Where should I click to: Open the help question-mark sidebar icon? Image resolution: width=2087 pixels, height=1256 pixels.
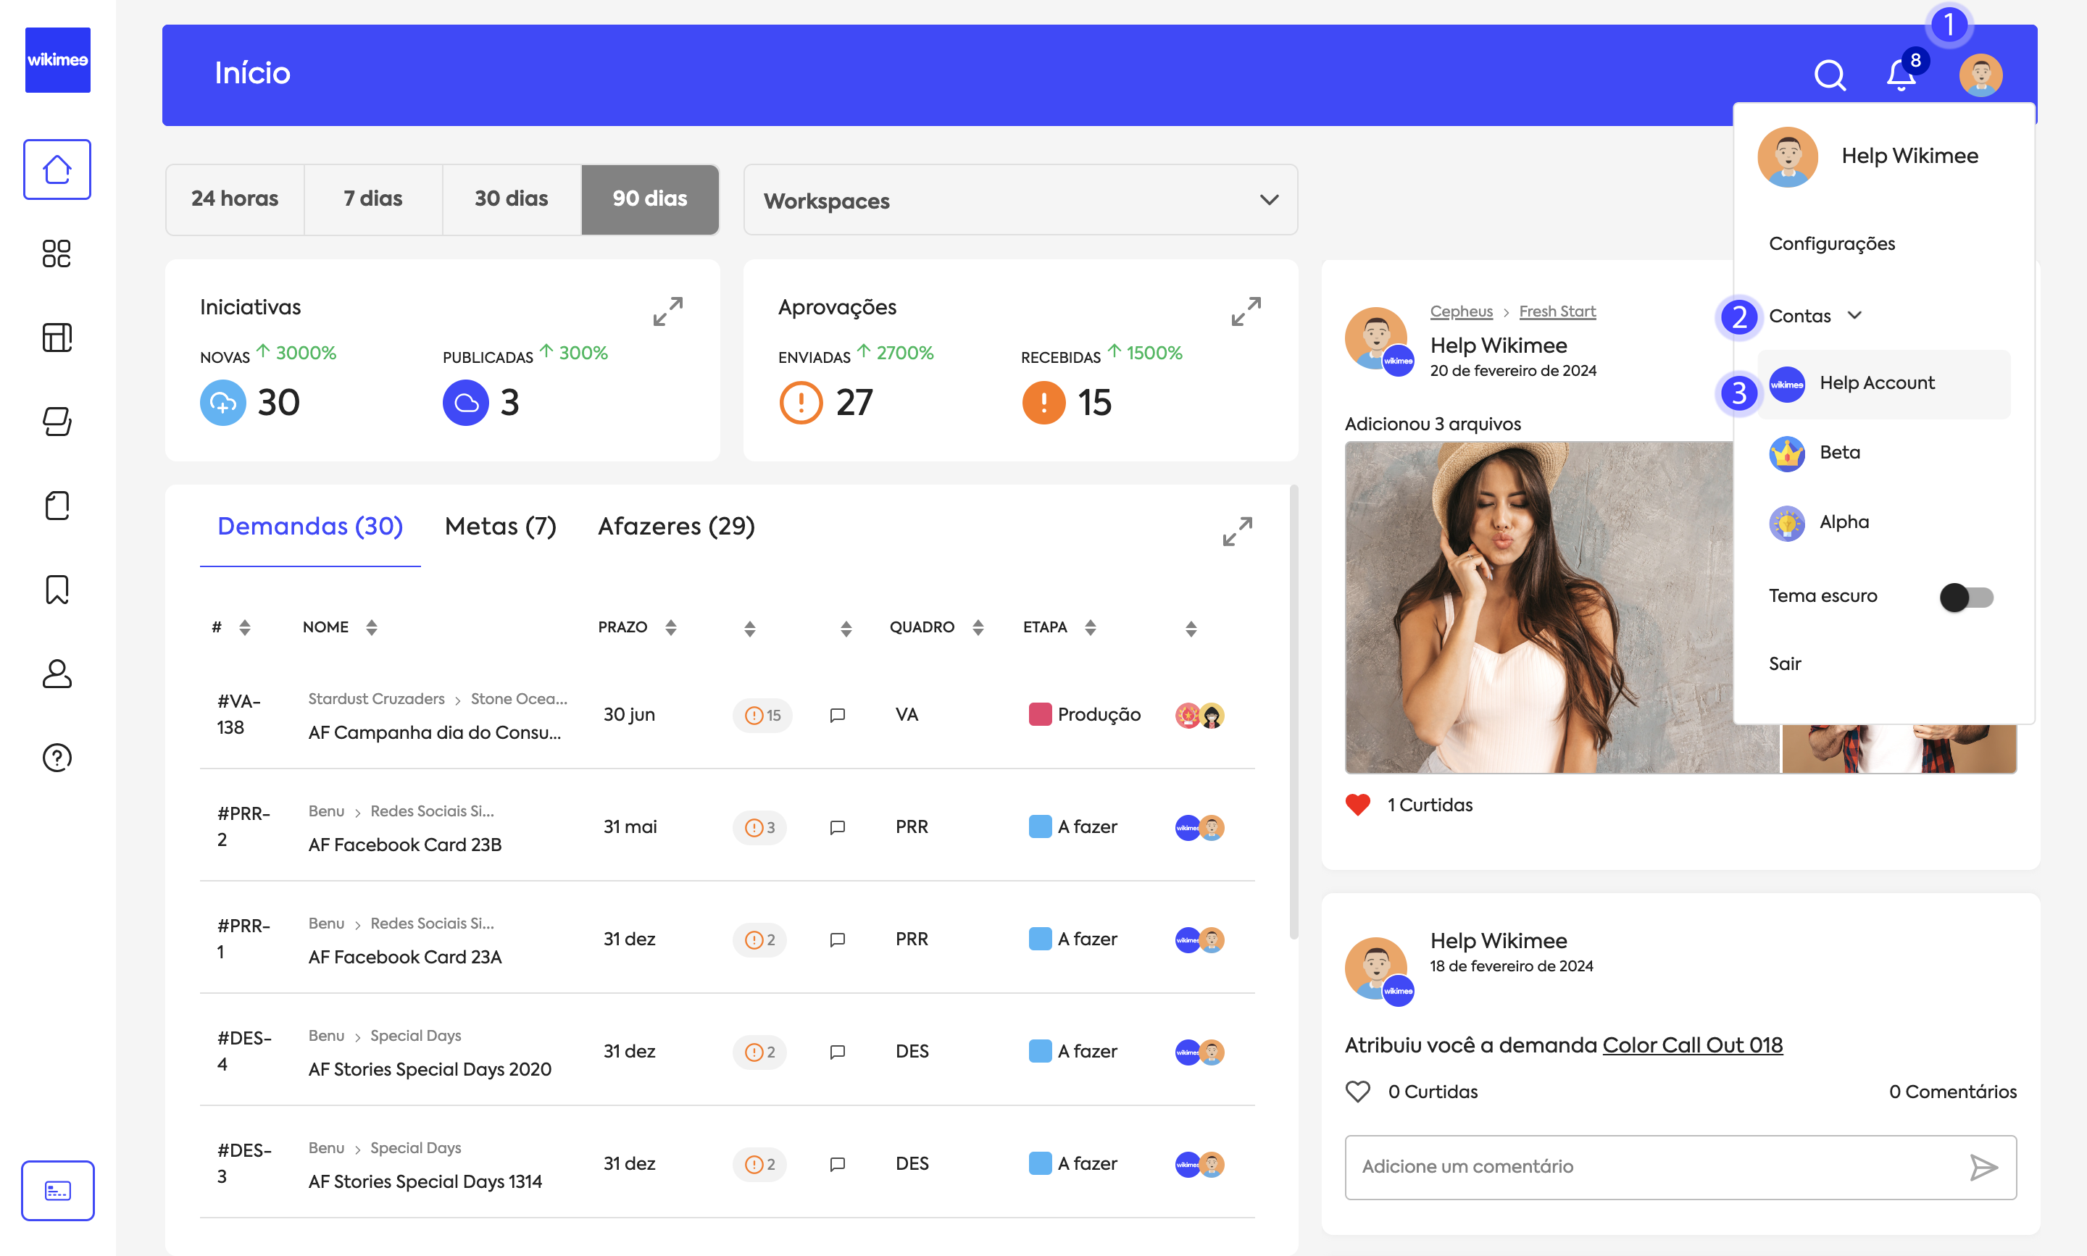click(x=57, y=758)
